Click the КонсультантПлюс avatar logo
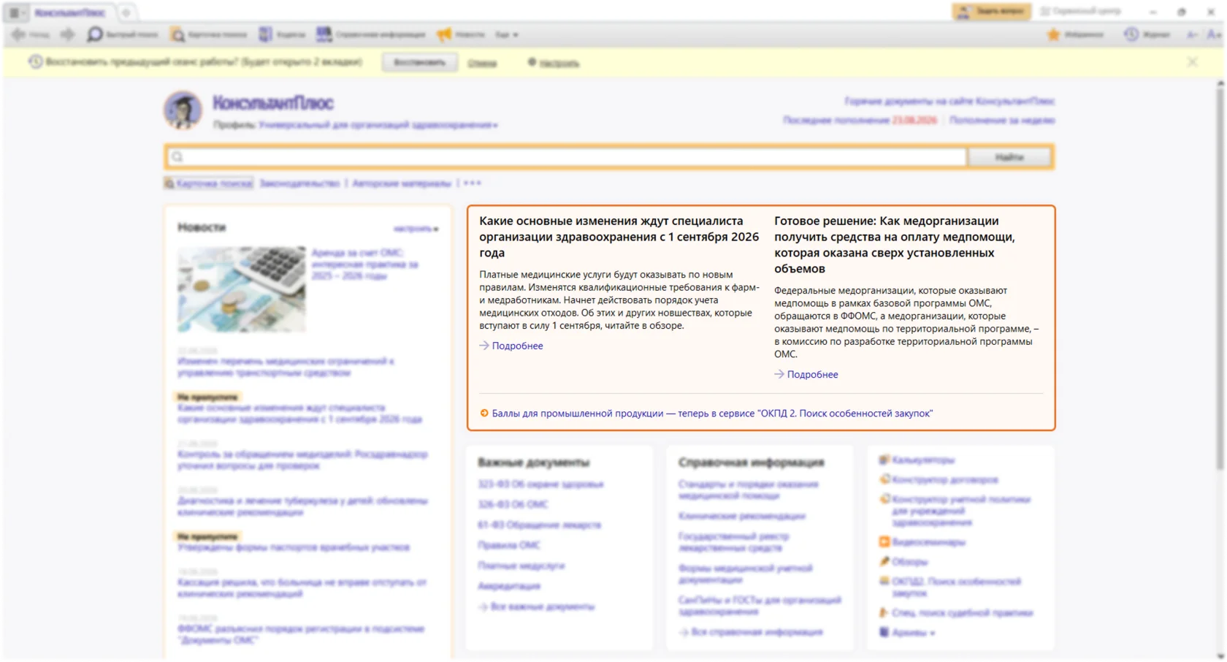 click(183, 110)
